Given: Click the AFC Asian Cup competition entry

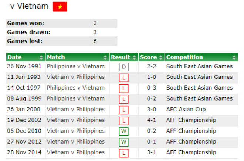Looking at the screenshot, I should click(x=186, y=110).
